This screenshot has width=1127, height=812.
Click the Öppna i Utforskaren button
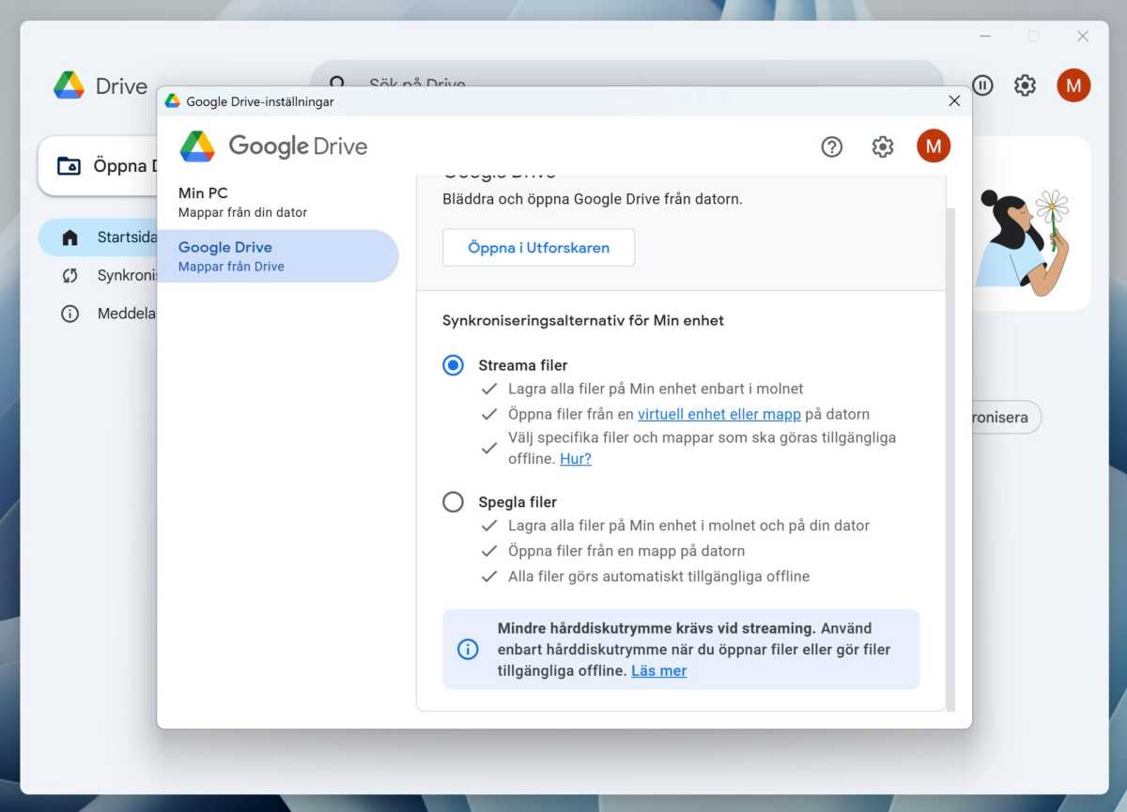point(538,248)
